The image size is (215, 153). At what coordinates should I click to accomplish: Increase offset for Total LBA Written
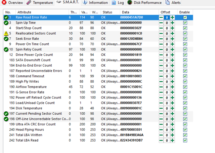point(172,135)
